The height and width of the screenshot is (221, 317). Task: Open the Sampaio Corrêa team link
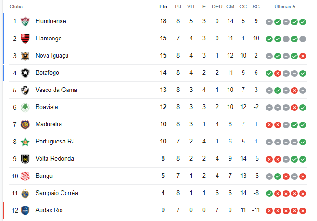[57, 193]
